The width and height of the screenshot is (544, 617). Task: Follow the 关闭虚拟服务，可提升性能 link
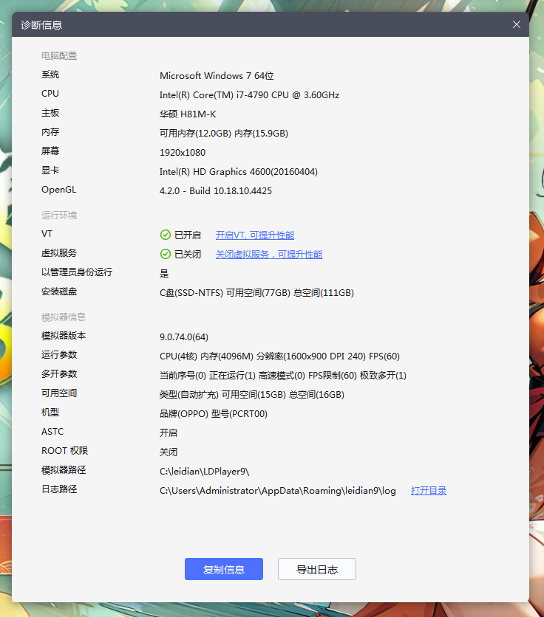click(268, 255)
